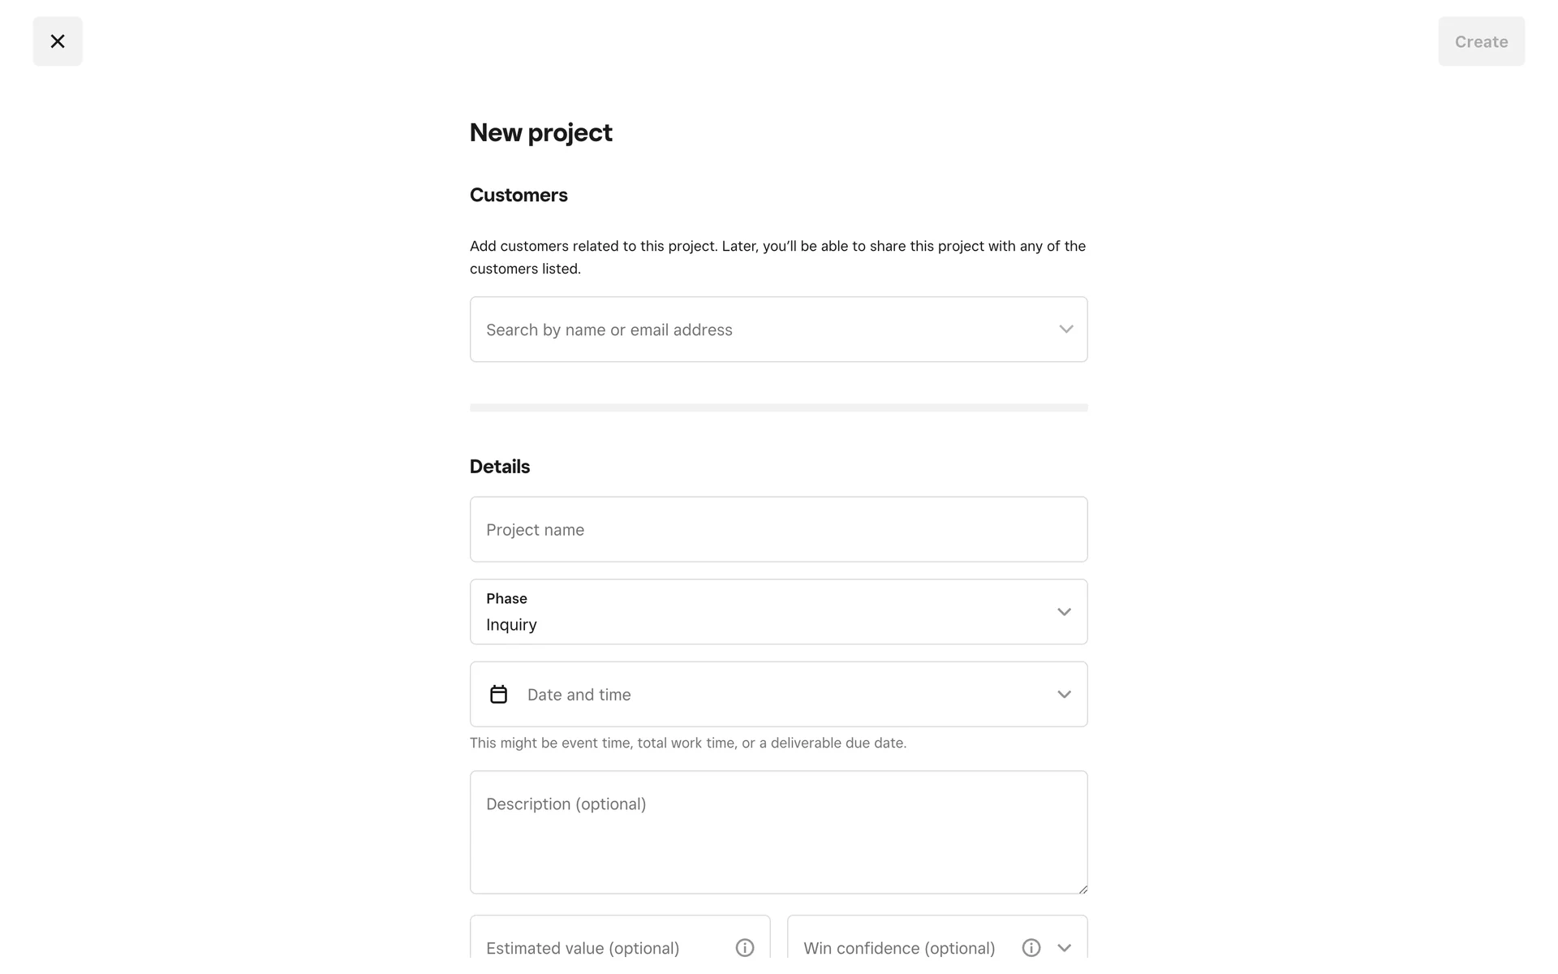Click the Create button
Screen dimensions: 1558x974
1481,41
